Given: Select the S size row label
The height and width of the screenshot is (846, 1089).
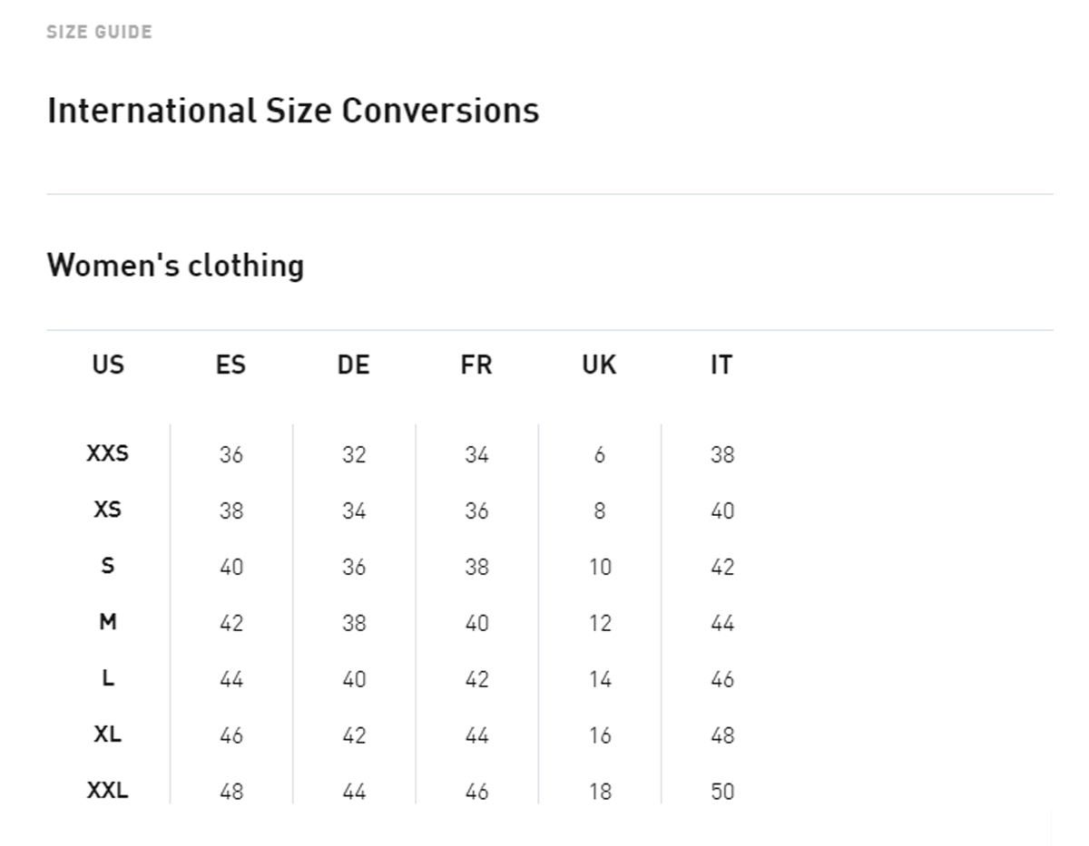Looking at the screenshot, I should tap(108, 566).
